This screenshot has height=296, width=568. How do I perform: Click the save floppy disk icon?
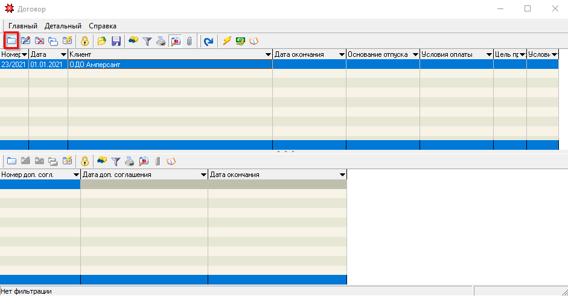[x=116, y=41]
